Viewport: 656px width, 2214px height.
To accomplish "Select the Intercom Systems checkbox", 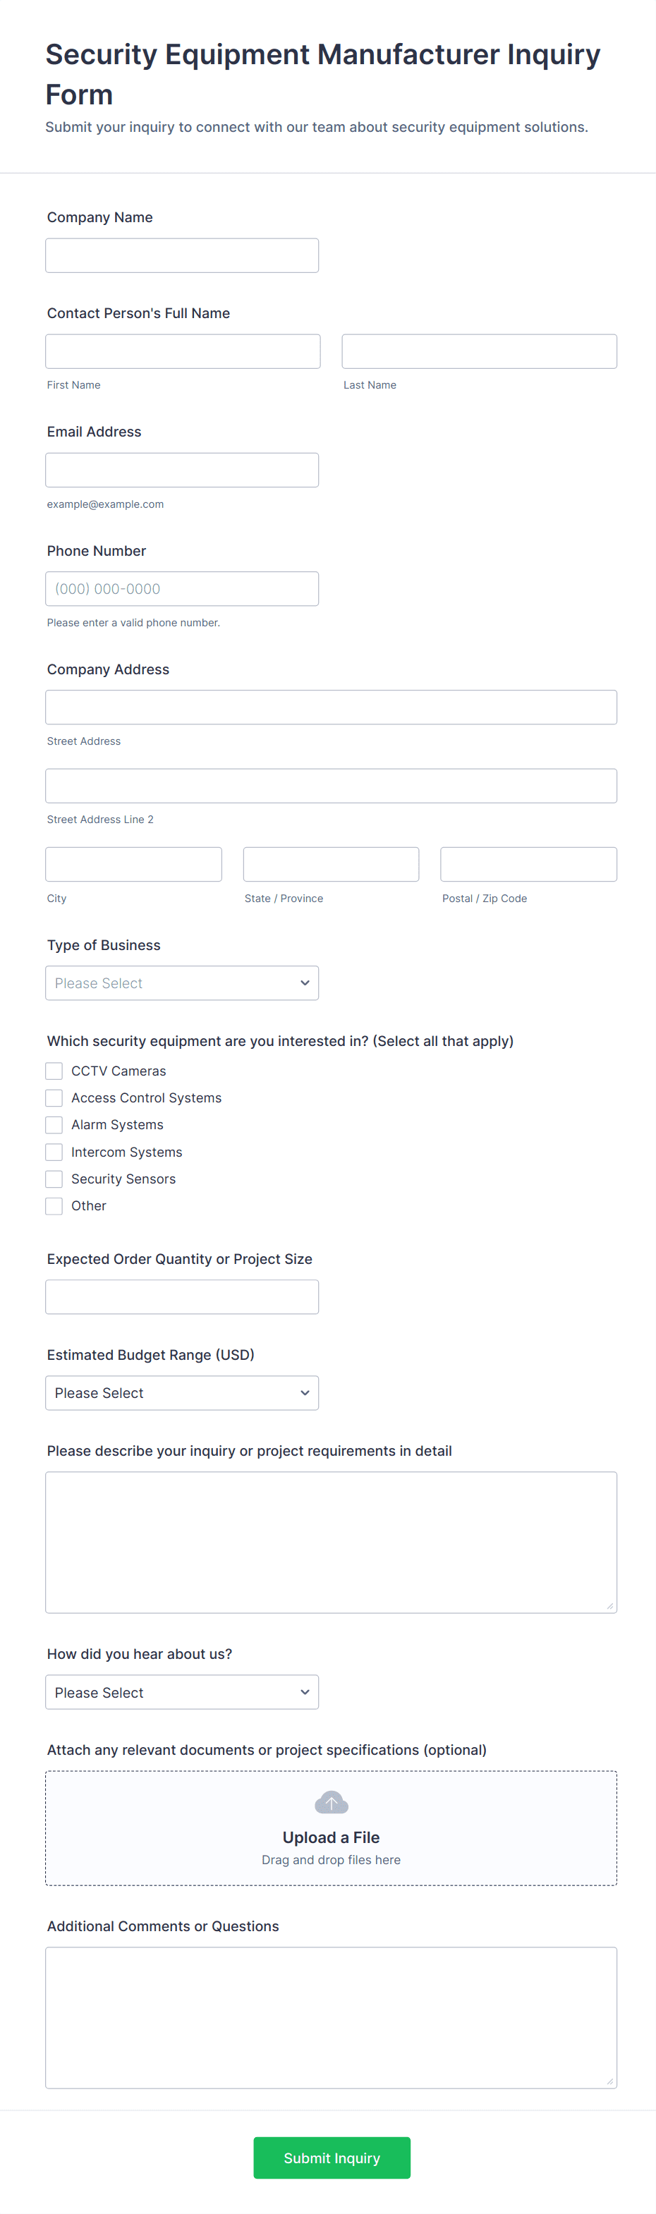I will click(x=54, y=1152).
